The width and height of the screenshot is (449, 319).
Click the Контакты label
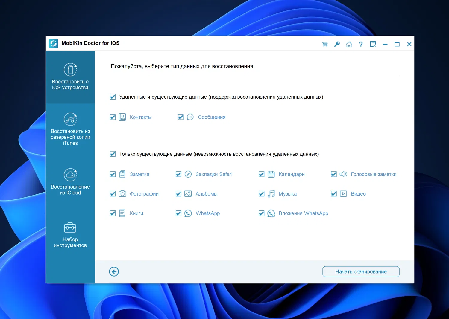(x=141, y=117)
